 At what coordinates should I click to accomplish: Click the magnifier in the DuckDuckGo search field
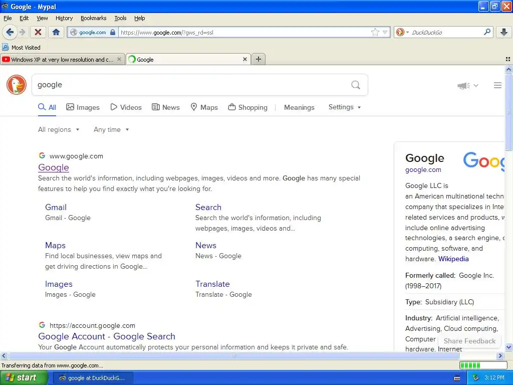click(356, 85)
